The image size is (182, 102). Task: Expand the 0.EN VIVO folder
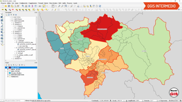tap(10, 17)
